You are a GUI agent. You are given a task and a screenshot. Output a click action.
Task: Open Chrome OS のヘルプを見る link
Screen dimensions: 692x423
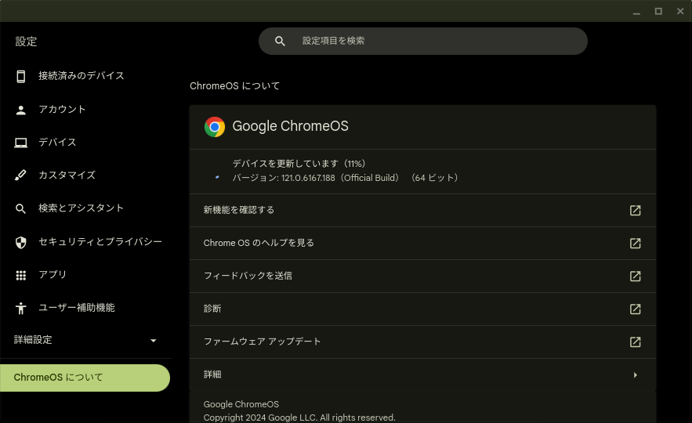coord(422,244)
